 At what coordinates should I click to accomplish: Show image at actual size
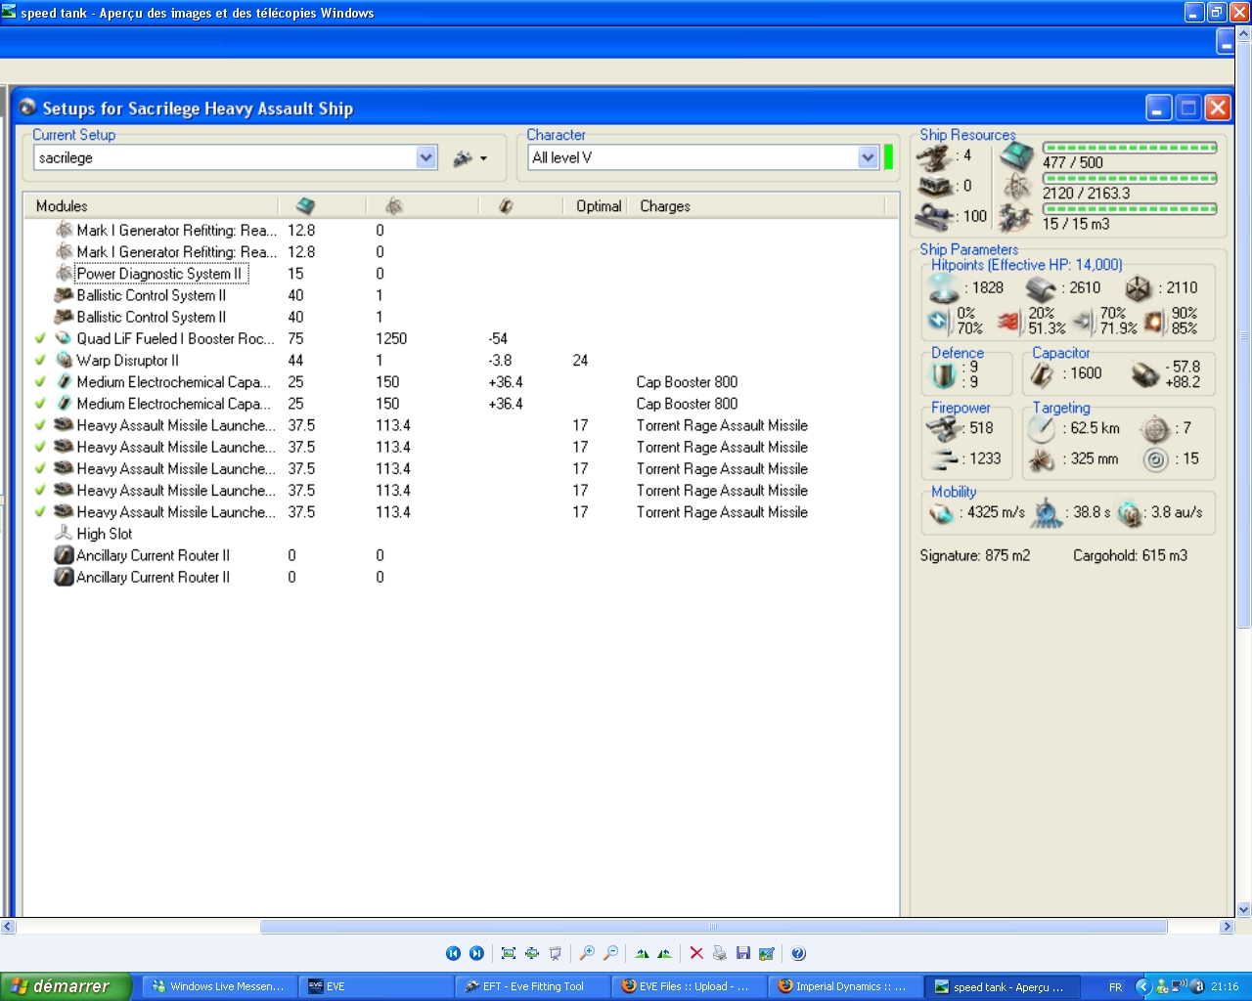pyautogui.click(x=532, y=953)
